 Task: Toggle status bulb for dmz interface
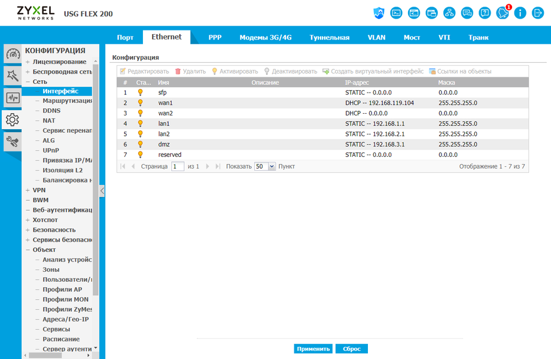(x=140, y=144)
